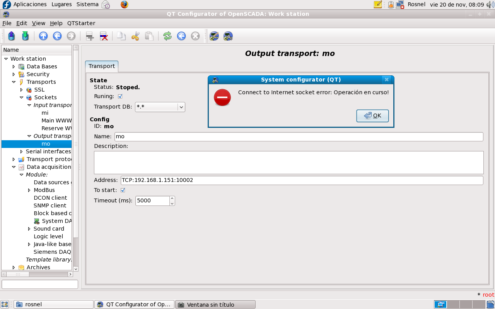
Task: Click the Load from database toolbar icon
Action: coord(11,36)
